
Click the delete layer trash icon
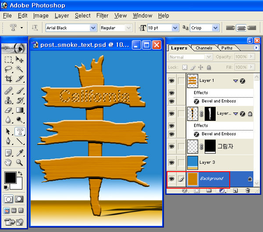(x=248, y=190)
